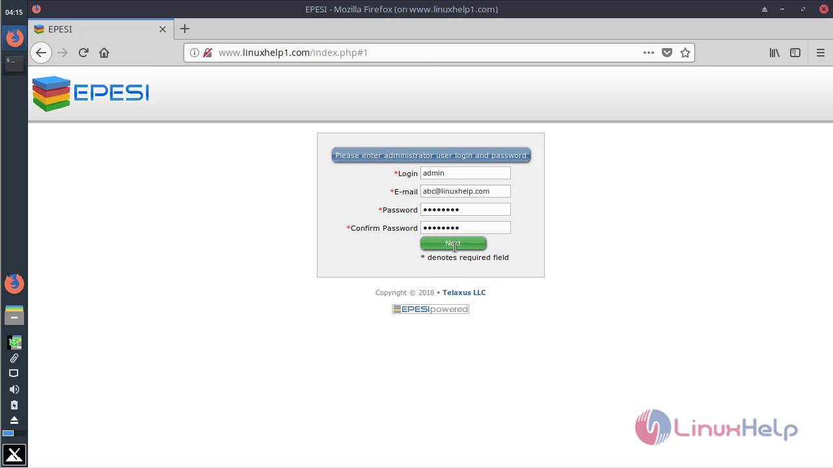The width and height of the screenshot is (833, 468).
Task: Open the Telaxus LLC link
Action: 464,292
